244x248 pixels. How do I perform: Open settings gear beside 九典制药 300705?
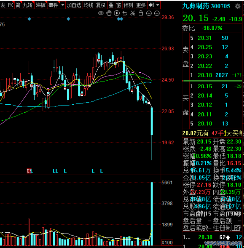click(x=238, y=6)
